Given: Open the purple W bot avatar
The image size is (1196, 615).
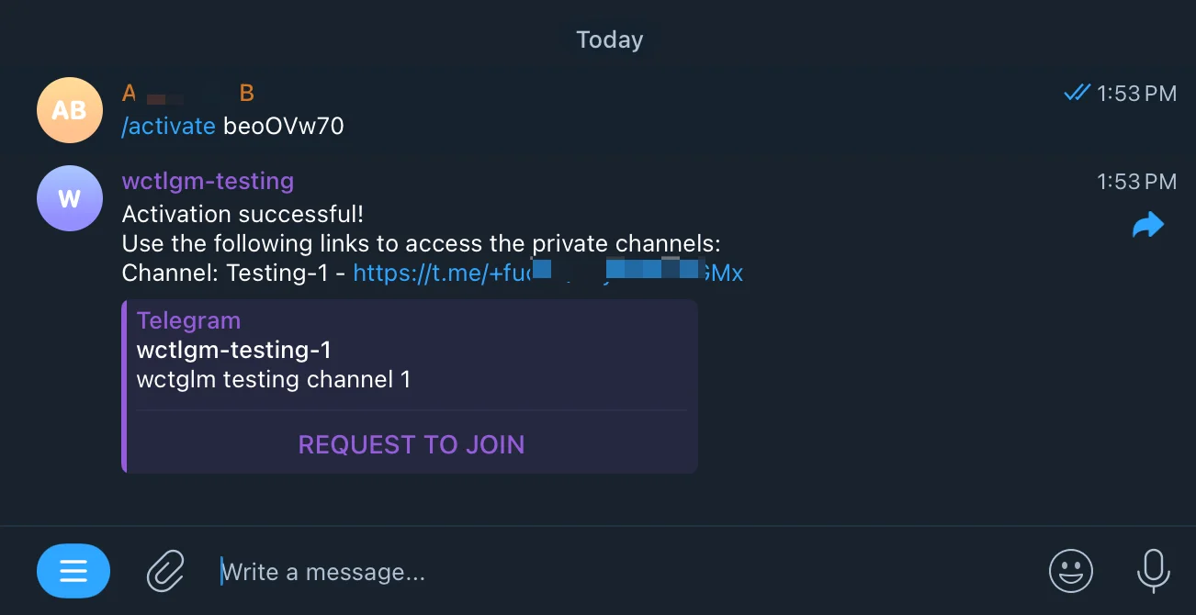Looking at the screenshot, I should (69, 198).
